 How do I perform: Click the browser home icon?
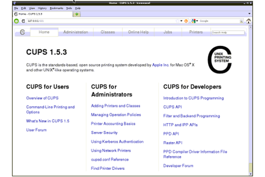[x=248, y=21]
